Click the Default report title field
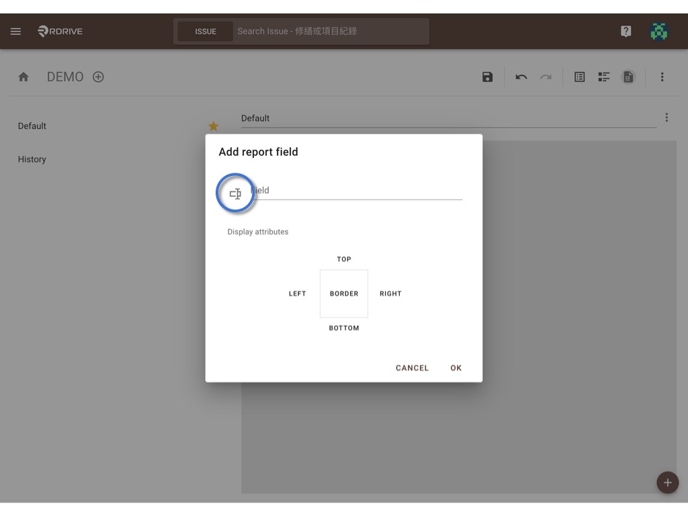 click(448, 118)
